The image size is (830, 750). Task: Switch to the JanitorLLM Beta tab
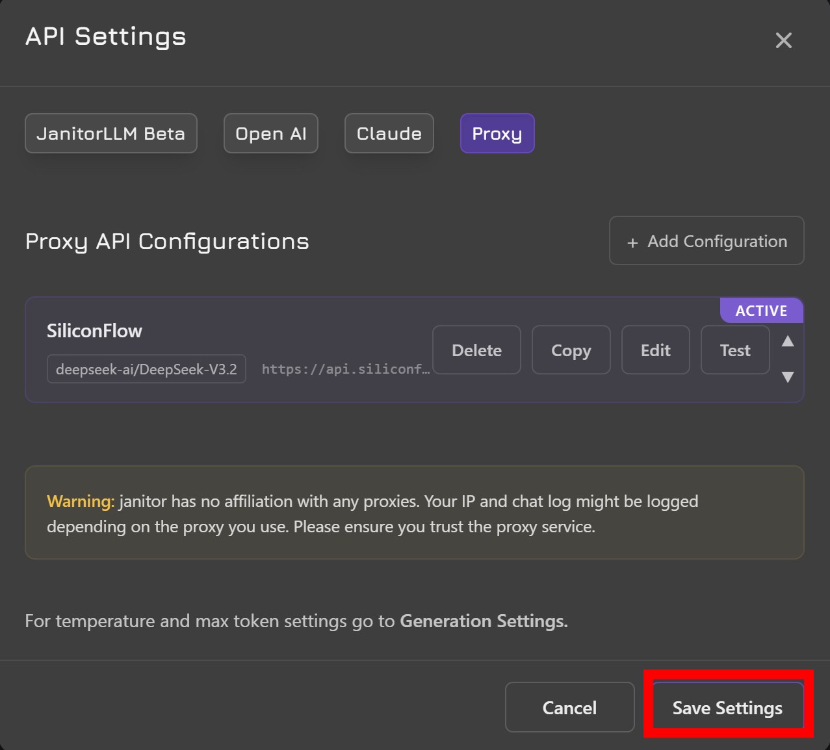pos(111,133)
